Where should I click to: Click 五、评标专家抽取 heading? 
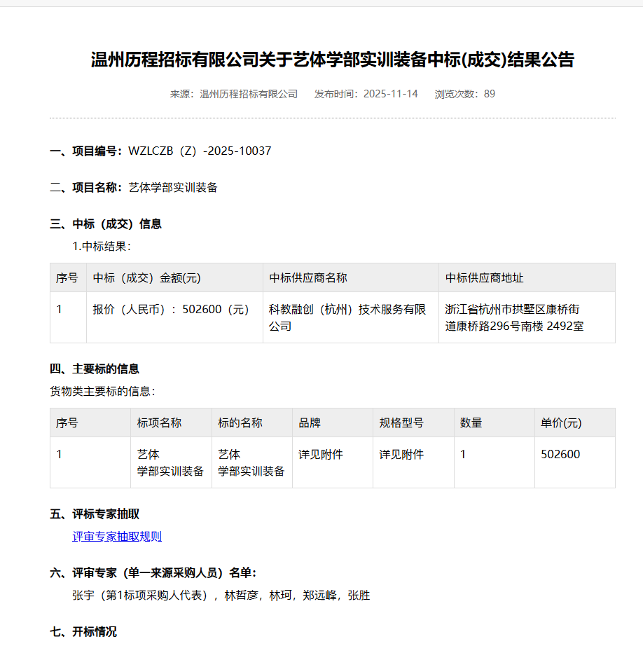coord(95,514)
